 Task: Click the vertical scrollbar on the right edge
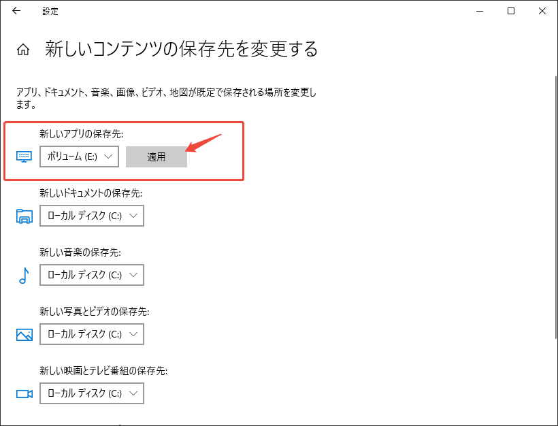point(556,206)
